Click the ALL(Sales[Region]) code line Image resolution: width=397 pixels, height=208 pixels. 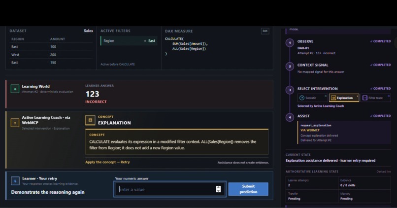point(189,49)
